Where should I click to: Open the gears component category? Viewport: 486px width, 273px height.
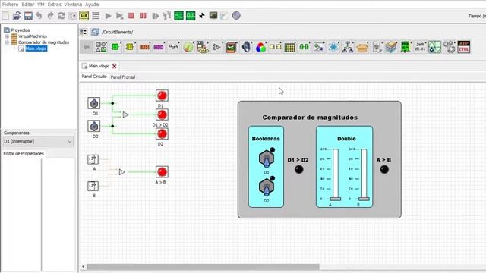(x=449, y=47)
